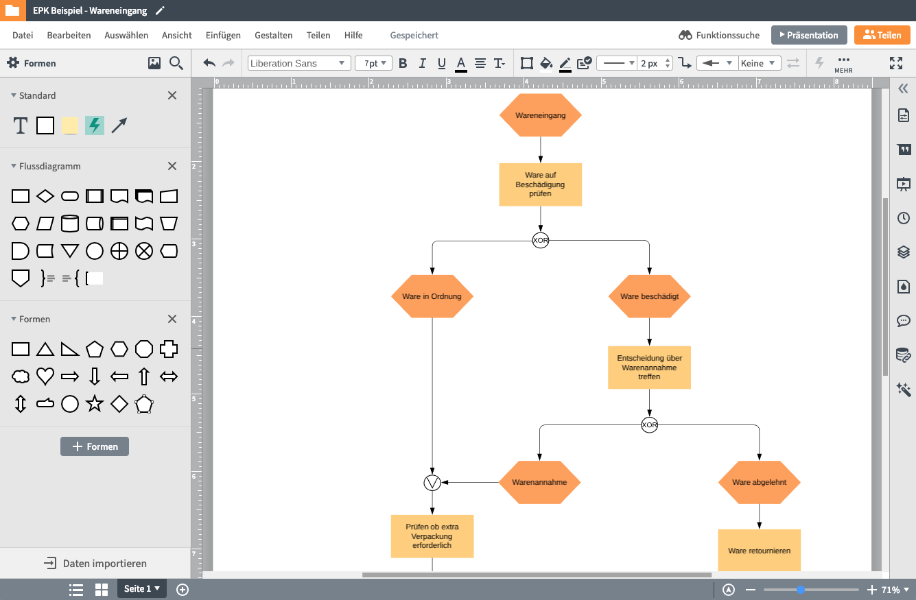Open the Liberation Sans font dropdown

[298, 63]
